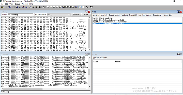Viewport: 183px width, 95px height.
Task: Open the File menu
Action: pos(2,4)
